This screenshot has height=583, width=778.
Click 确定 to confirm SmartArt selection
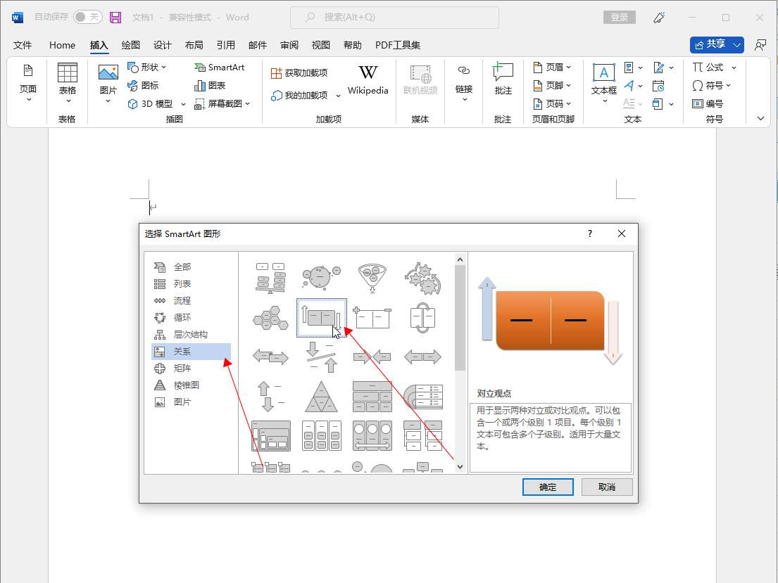pyautogui.click(x=548, y=487)
